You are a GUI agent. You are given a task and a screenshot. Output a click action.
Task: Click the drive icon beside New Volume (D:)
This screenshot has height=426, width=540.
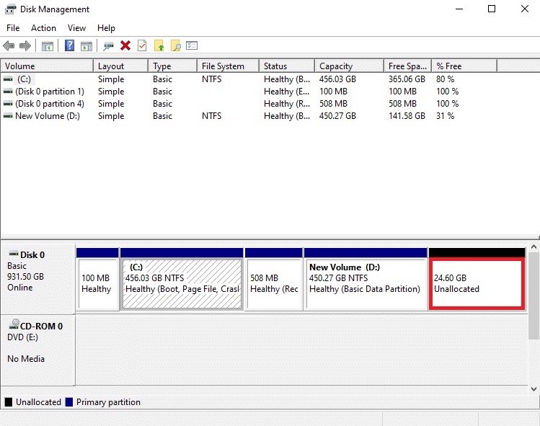[x=8, y=116]
